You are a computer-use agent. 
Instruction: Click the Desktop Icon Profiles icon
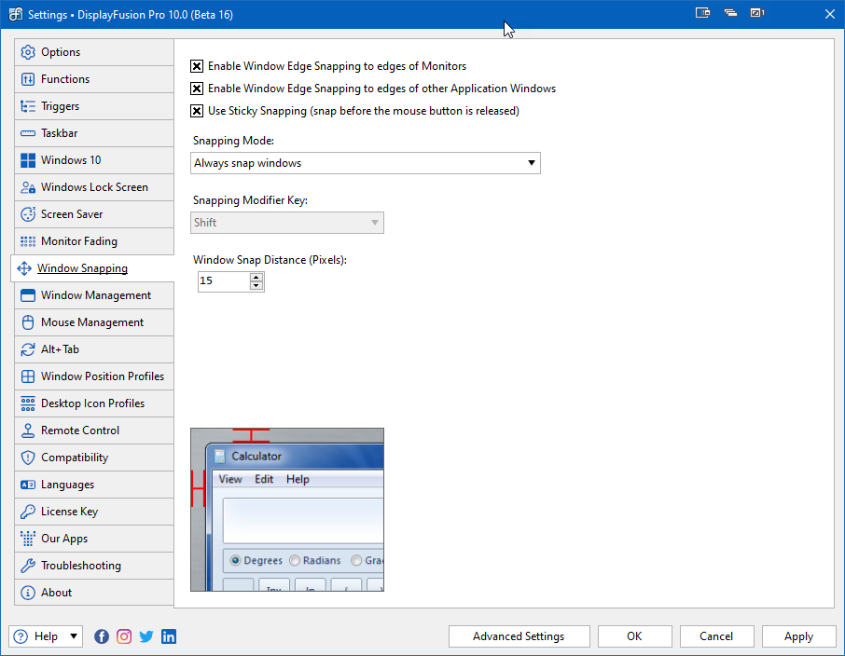[28, 403]
